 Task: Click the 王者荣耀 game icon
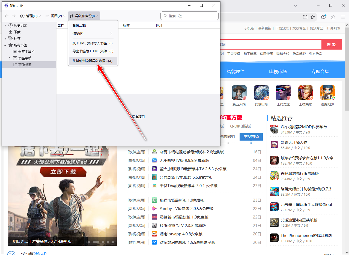point(306,93)
